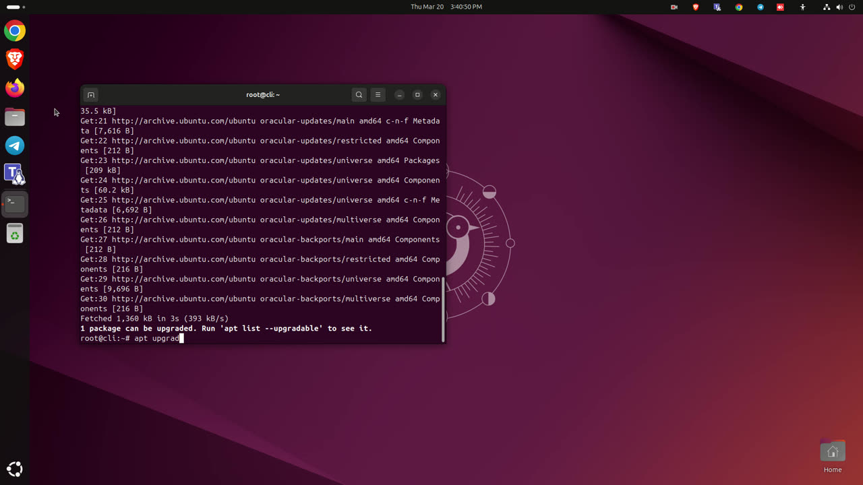Open the Accessibility menu in top bar
The image size is (863, 485).
(802, 7)
